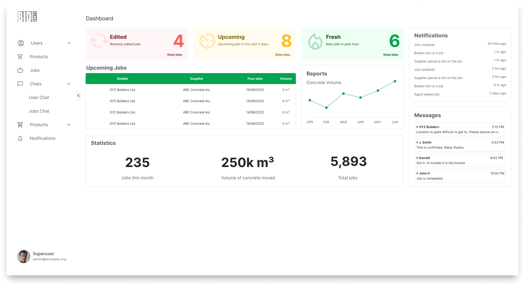
Task: Open the Jobs Chat menu item
Action: (39, 111)
